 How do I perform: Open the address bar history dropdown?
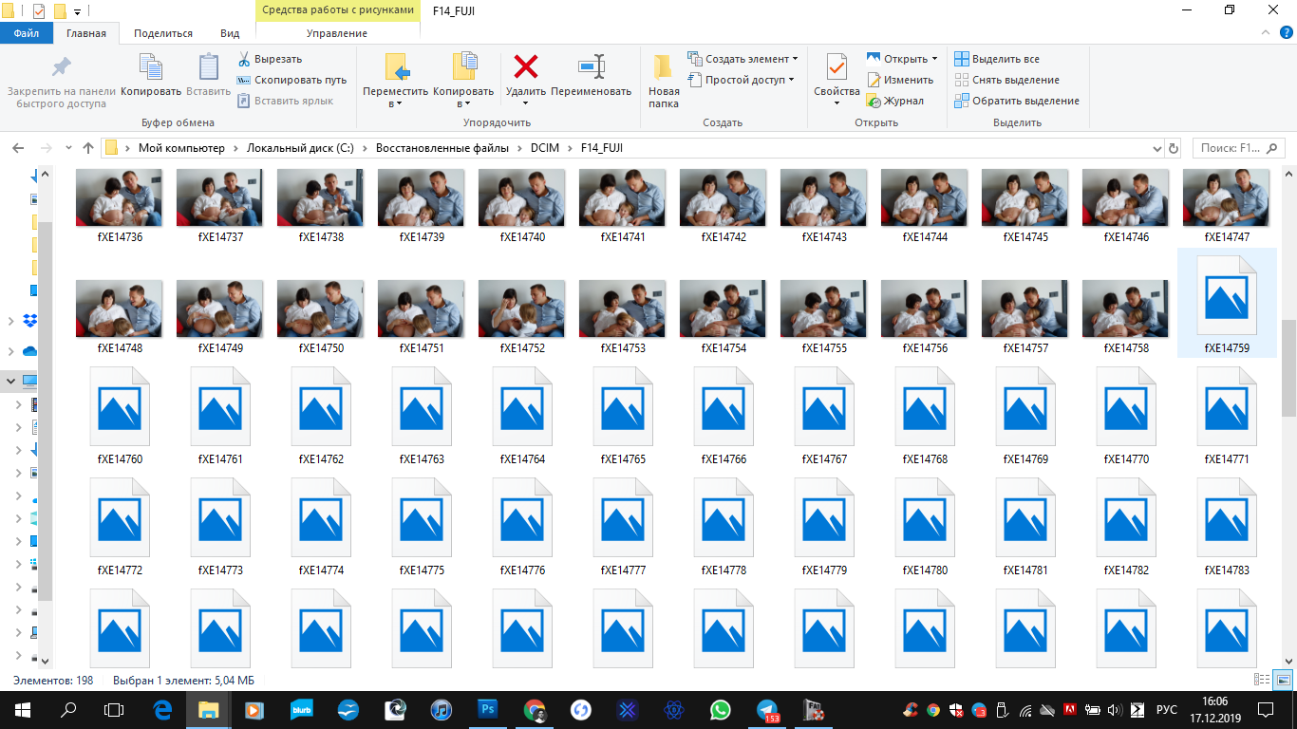pyautogui.click(x=1156, y=148)
